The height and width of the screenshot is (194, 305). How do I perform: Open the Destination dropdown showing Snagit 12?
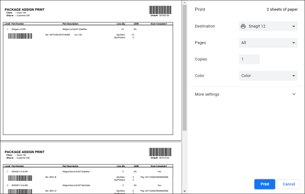tap(268, 26)
